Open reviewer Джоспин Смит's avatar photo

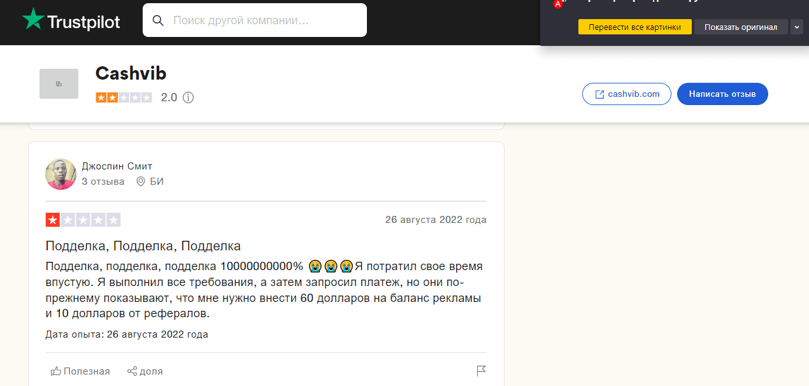point(61,174)
